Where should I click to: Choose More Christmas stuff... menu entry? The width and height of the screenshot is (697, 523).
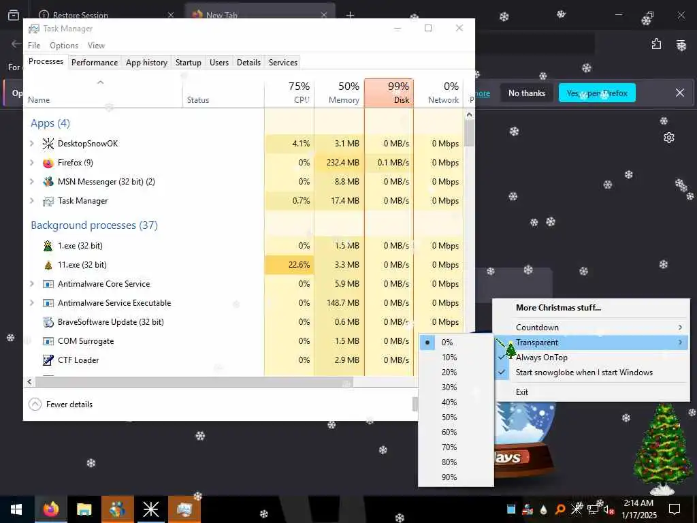[591, 308]
